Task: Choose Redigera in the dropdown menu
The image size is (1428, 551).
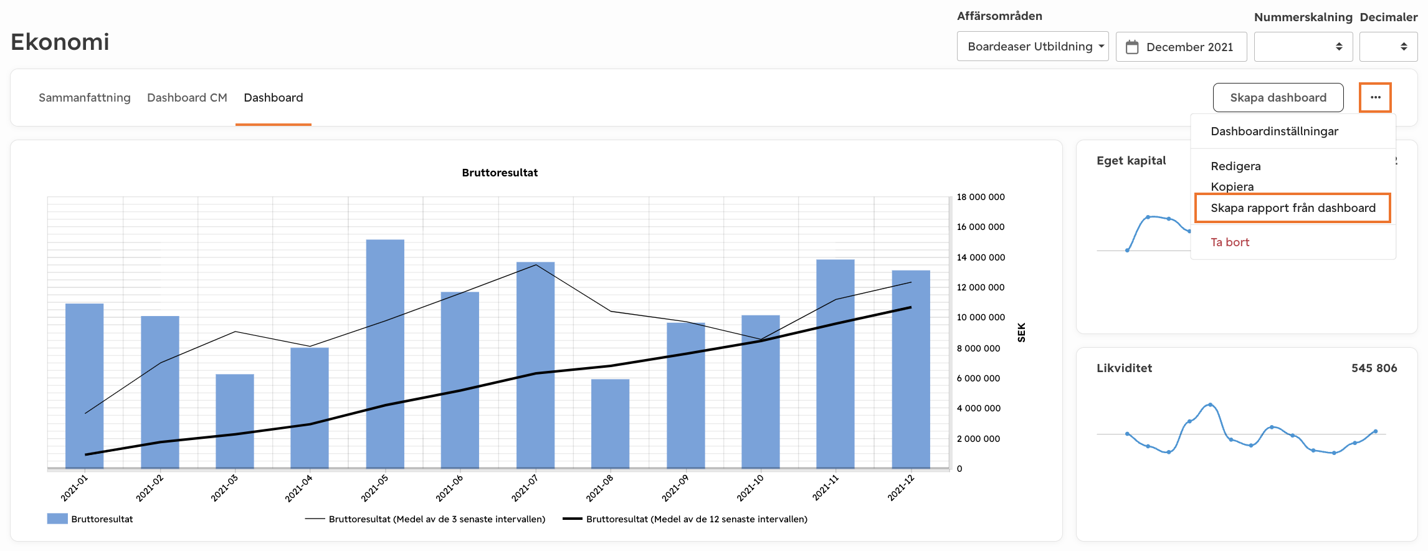Action: point(1235,166)
